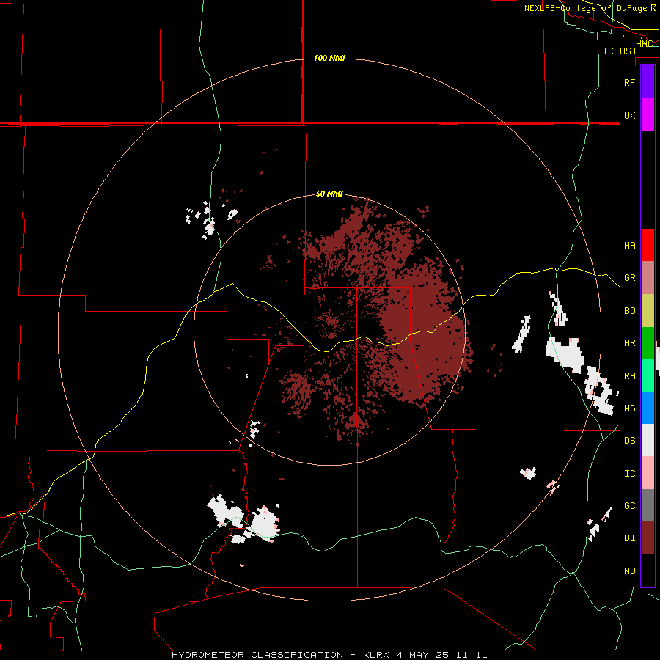Viewport: 660px width, 660px height.
Task: Click the 'ND' legend label
Action: coord(629,571)
